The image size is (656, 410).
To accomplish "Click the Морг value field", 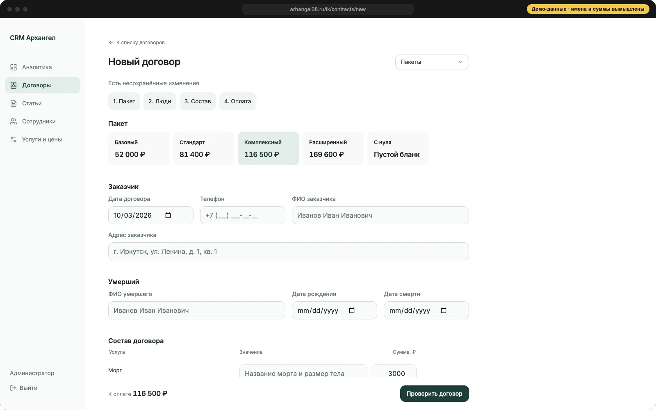I will coord(303,371).
